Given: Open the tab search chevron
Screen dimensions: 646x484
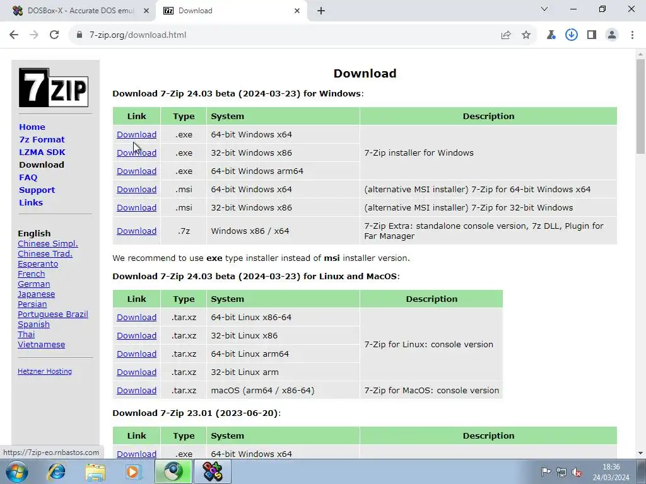Looking at the screenshot, I should (544, 9).
